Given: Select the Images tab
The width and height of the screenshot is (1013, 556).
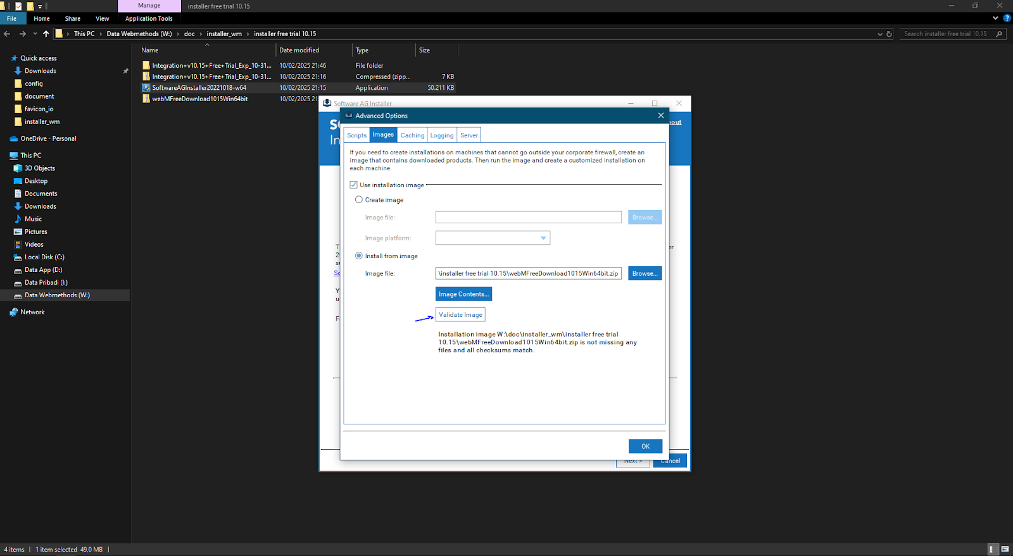Looking at the screenshot, I should (x=383, y=135).
